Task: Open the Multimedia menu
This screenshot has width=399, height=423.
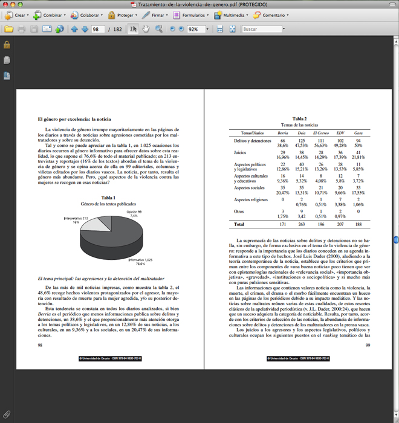Action: point(231,15)
